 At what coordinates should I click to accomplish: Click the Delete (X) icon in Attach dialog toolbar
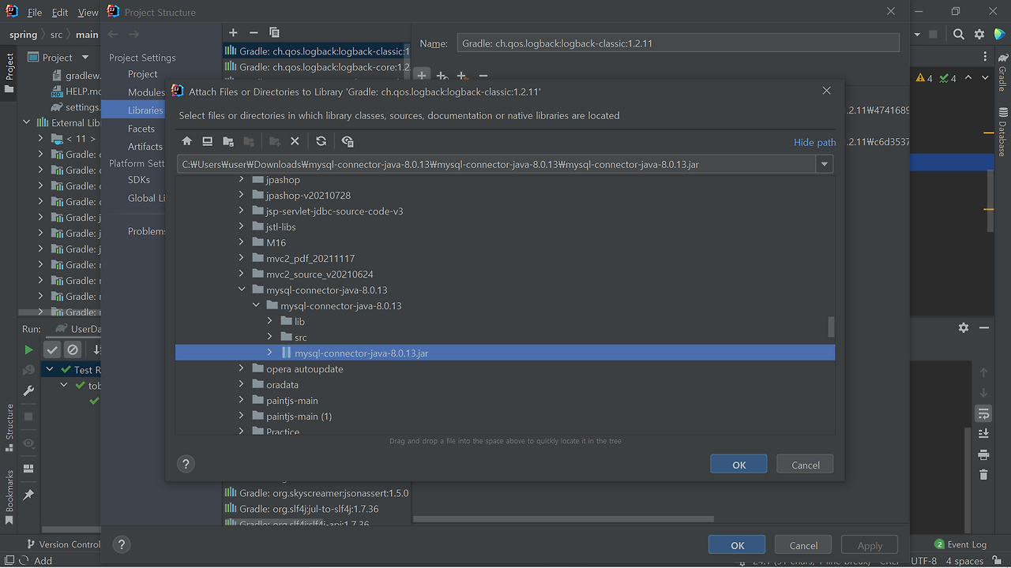295,141
